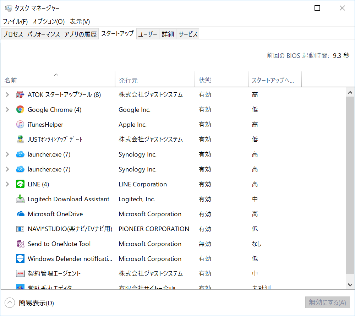This screenshot has height=316, width=355.
Task: Sort by the 発行元 column header
Action: point(155,79)
